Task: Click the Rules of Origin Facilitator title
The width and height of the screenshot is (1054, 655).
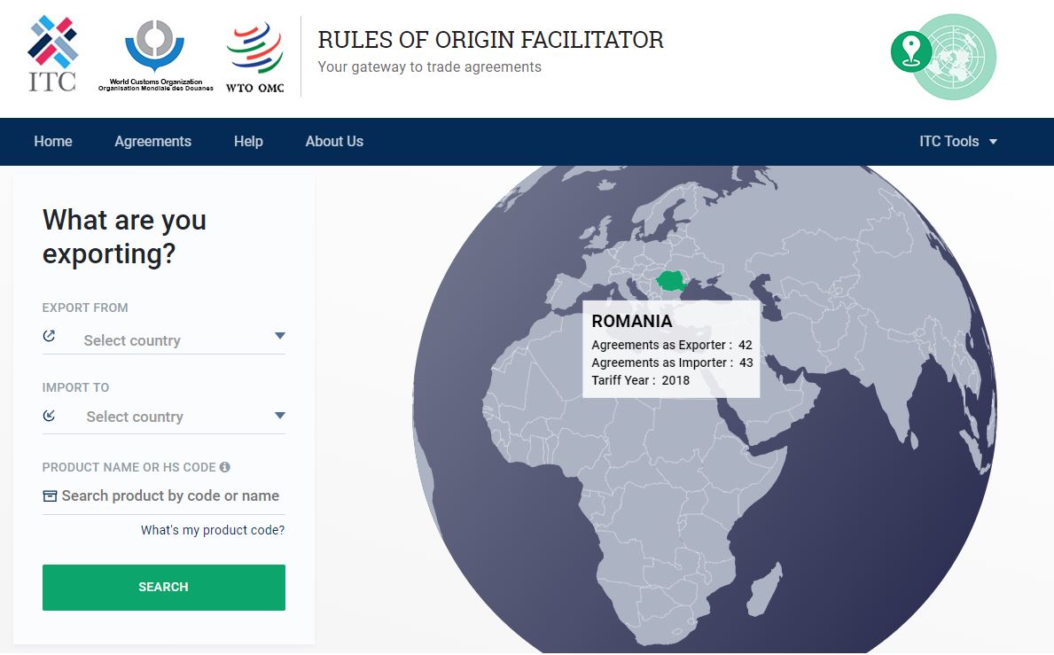Action: tap(490, 40)
